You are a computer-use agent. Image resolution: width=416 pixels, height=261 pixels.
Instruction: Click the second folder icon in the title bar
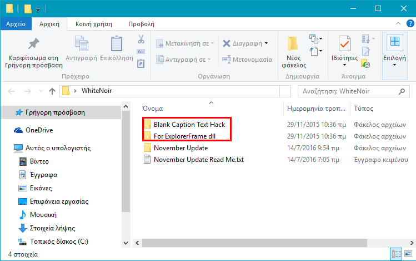28,8
